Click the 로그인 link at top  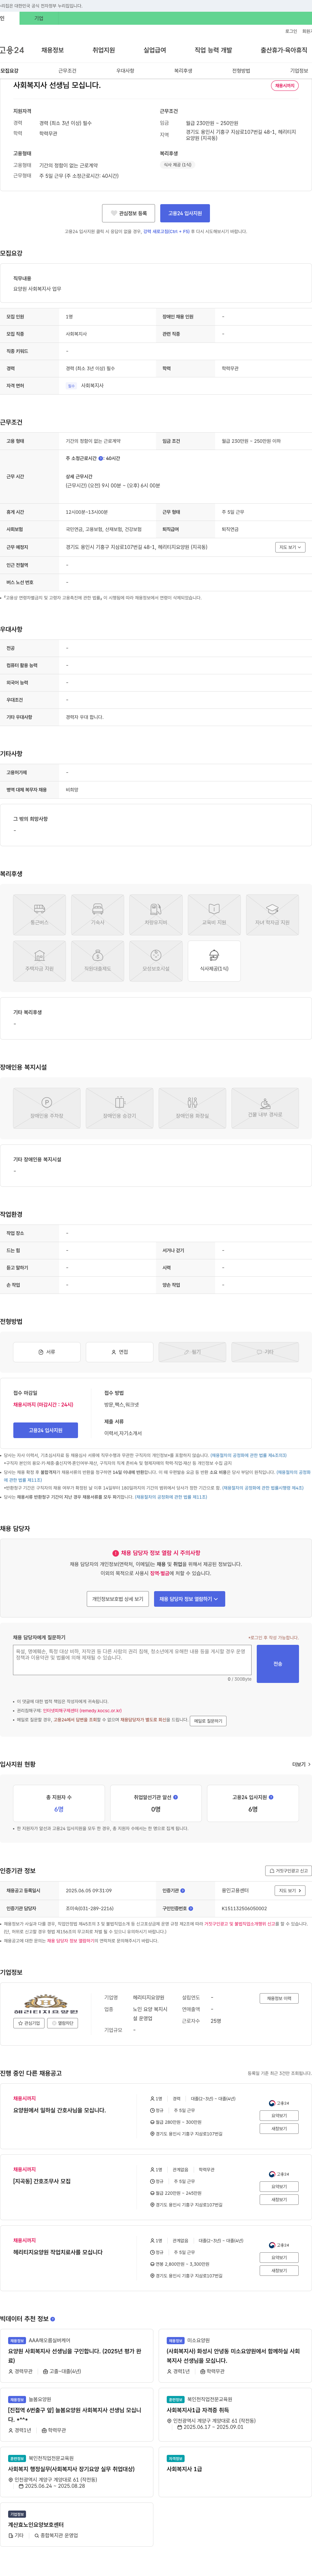pos(291,31)
